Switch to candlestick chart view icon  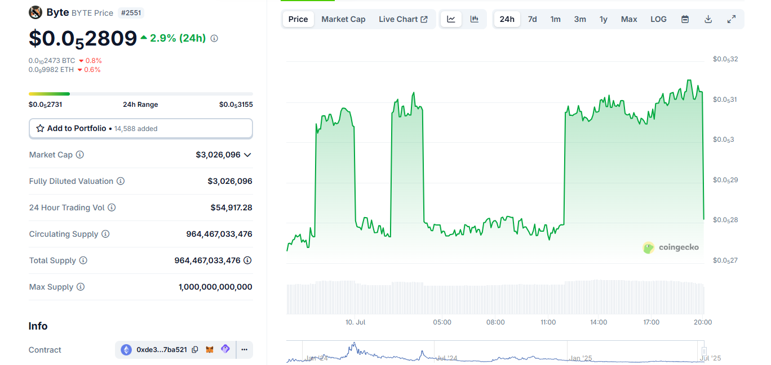click(475, 19)
